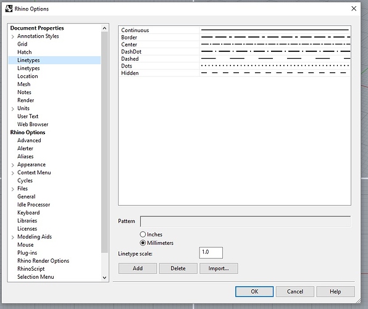Select the Units tree item
The height and width of the screenshot is (309, 368).
23,108
